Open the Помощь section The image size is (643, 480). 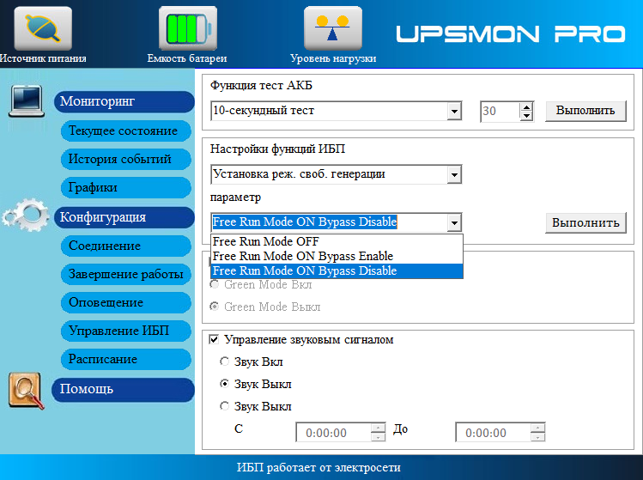[123, 389]
